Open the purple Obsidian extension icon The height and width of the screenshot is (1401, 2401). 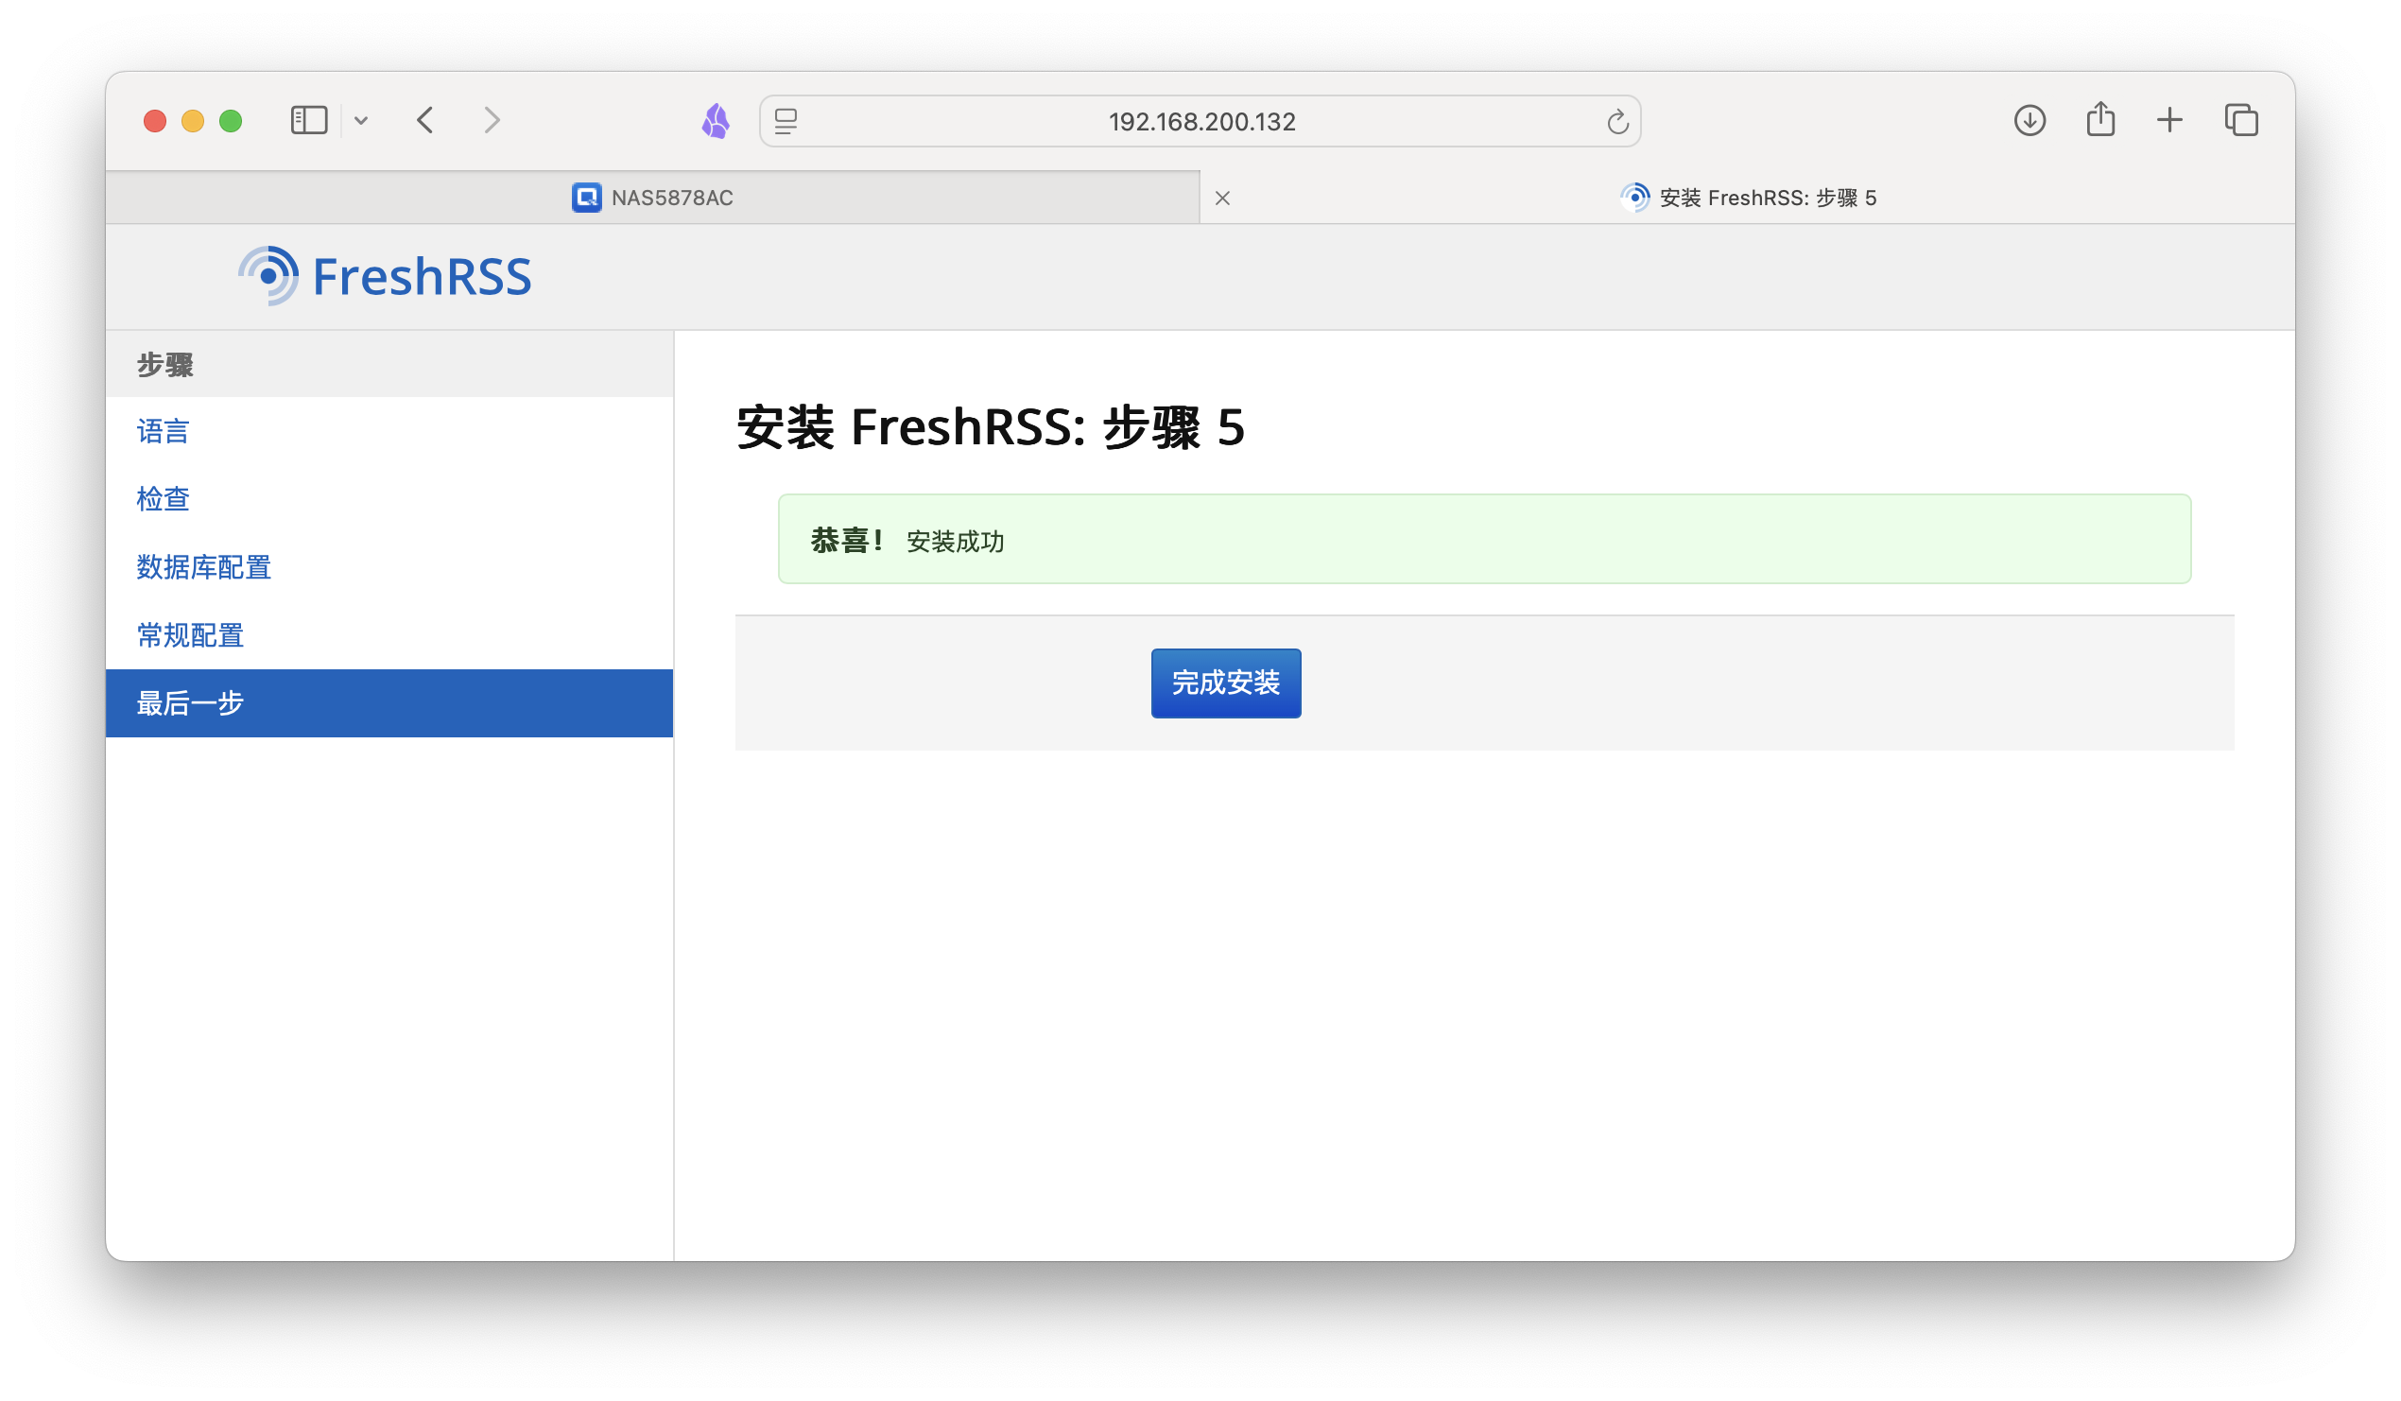point(717,121)
